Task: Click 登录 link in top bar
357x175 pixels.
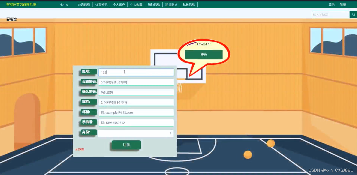Action: [x=331, y=5]
